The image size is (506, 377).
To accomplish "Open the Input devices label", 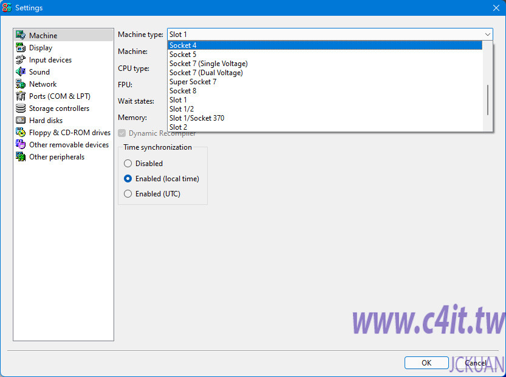I will pos(50,60).
